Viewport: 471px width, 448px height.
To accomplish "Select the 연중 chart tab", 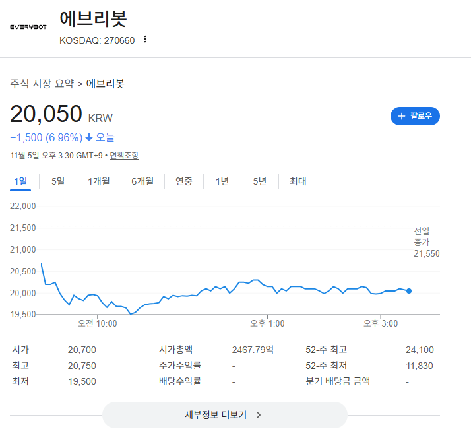I will point(184,181).
